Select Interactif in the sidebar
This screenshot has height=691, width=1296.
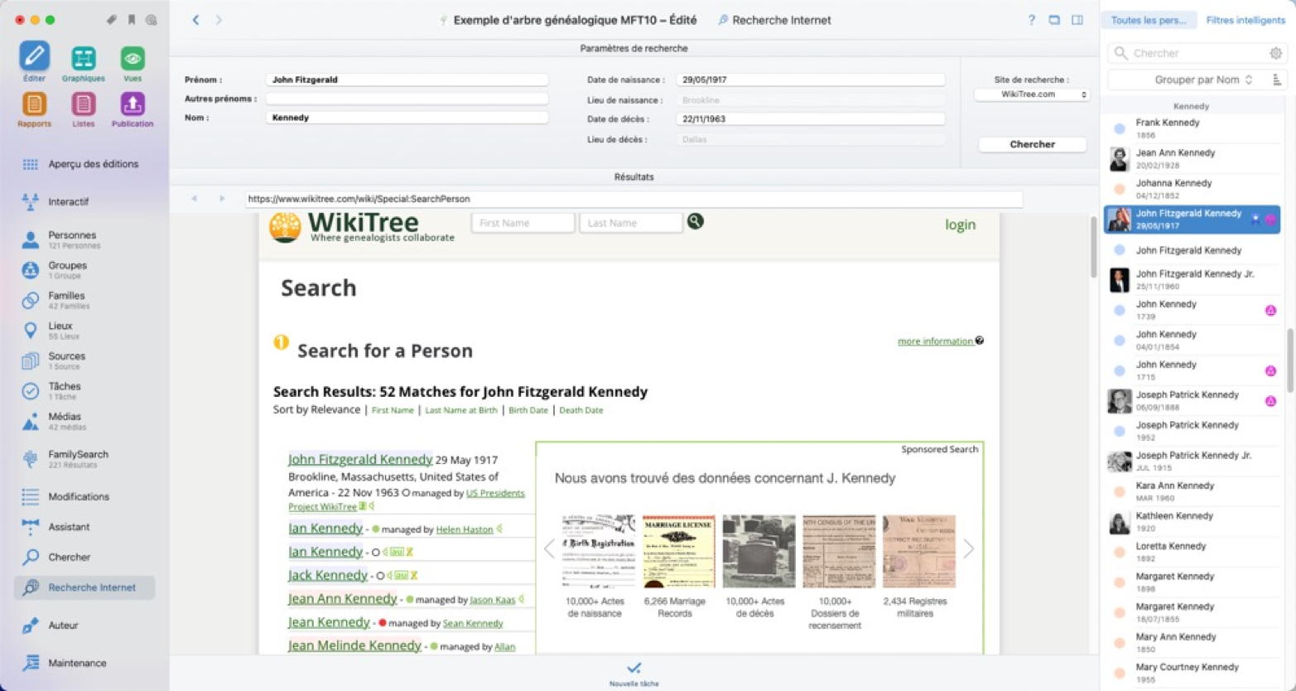(x=84, y=201)
